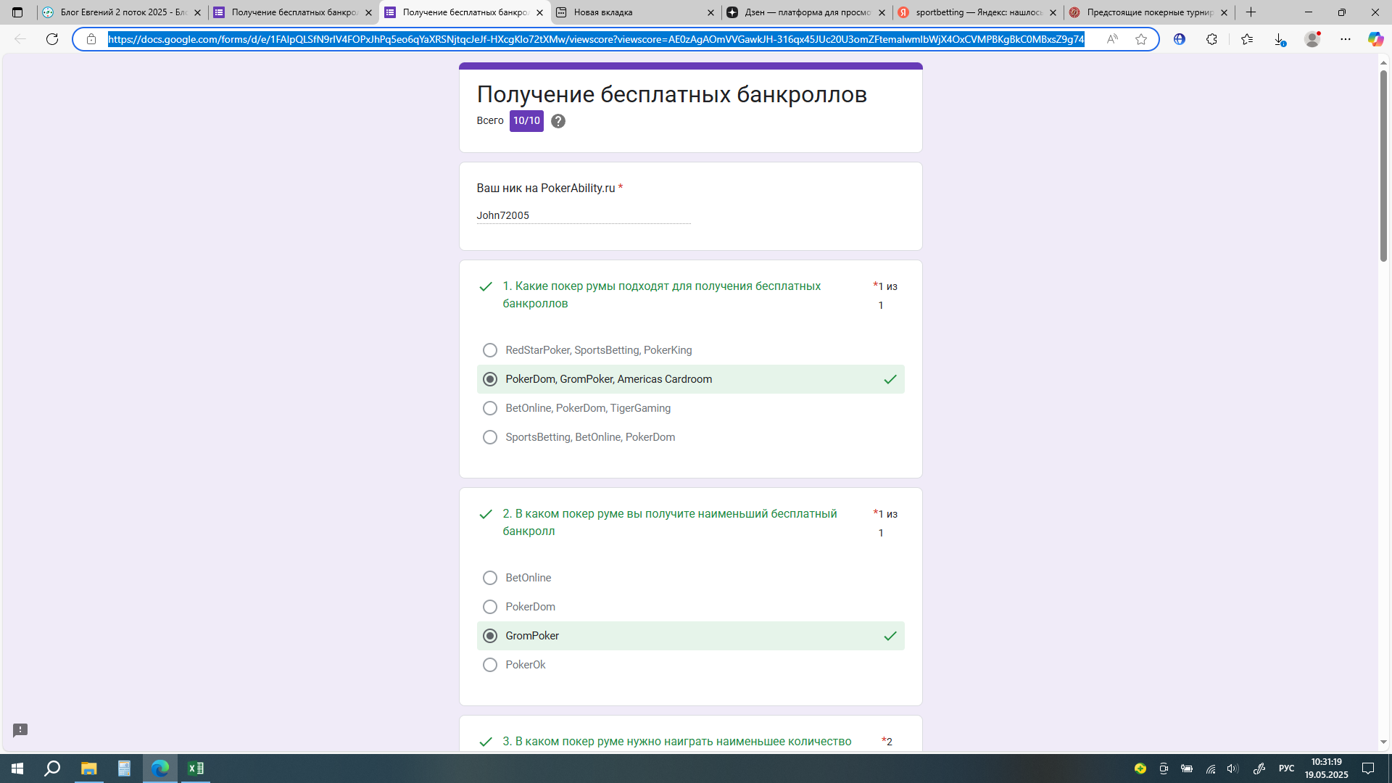Switch to Microsoft Edge on the taskbar
The image size is (1392, 783).
coord(159,768)
